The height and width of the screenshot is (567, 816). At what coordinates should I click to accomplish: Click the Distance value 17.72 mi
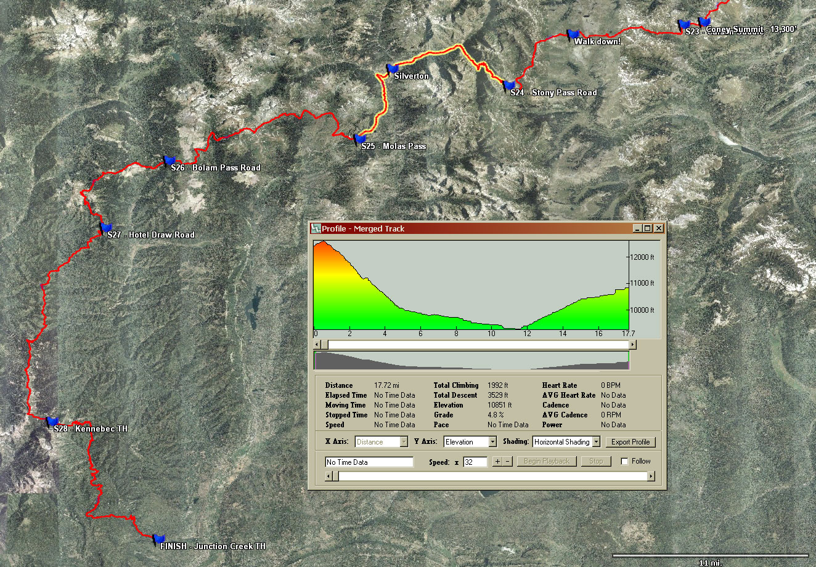[387, 385]
